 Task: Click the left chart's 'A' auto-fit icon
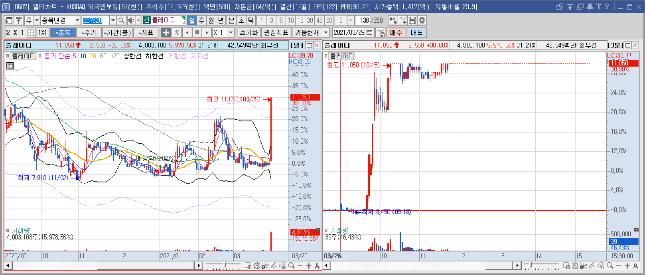(317, 266)
